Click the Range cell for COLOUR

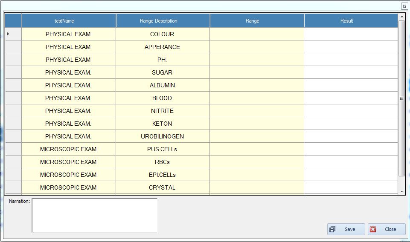pos(257,34)
